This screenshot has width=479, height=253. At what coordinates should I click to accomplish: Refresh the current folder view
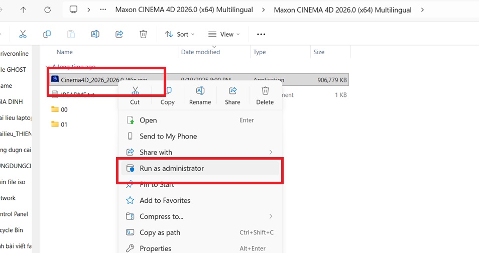click(x=47, y=10)
